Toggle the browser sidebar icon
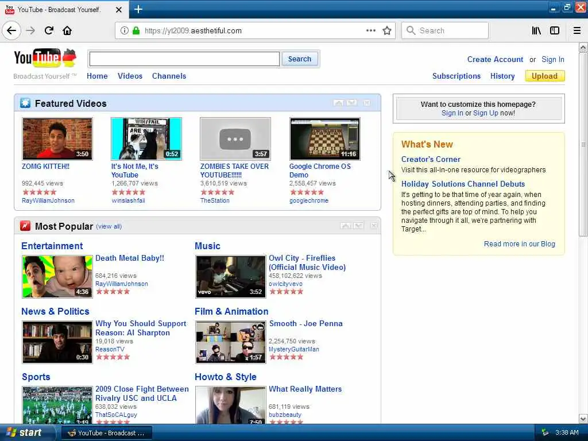Viewport: 588px width, 441px height. (555, 30)
